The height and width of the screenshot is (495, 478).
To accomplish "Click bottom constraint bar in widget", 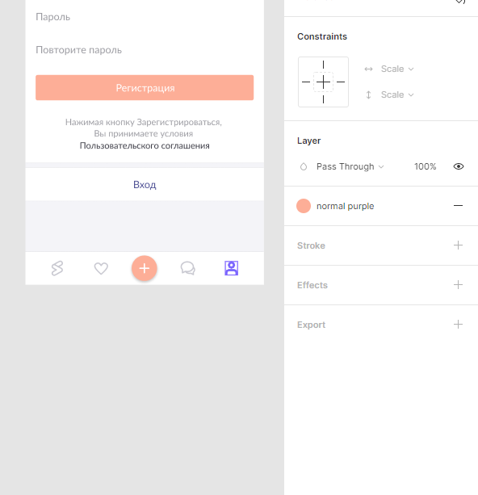I will pos(323,99).
